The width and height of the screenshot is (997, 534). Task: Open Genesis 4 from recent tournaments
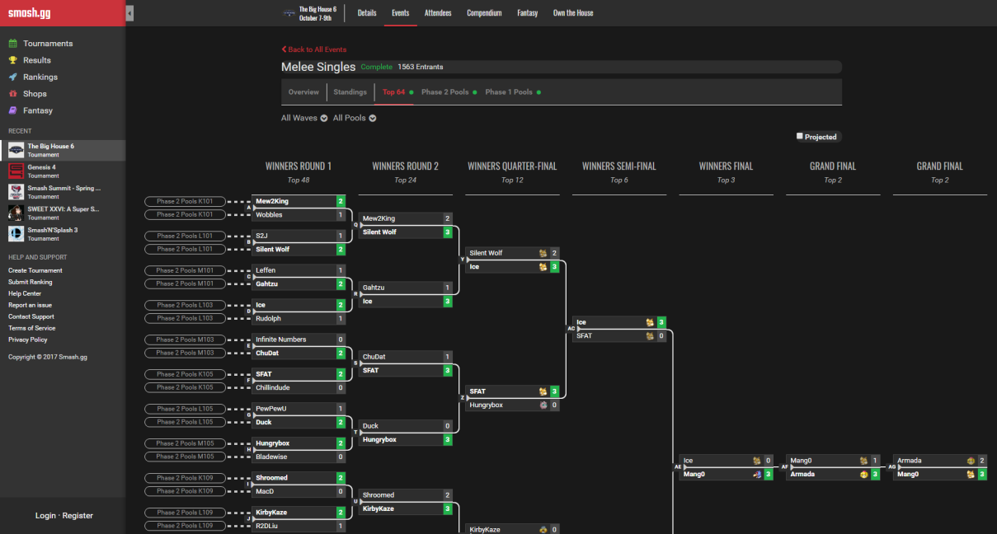point(63,171)
